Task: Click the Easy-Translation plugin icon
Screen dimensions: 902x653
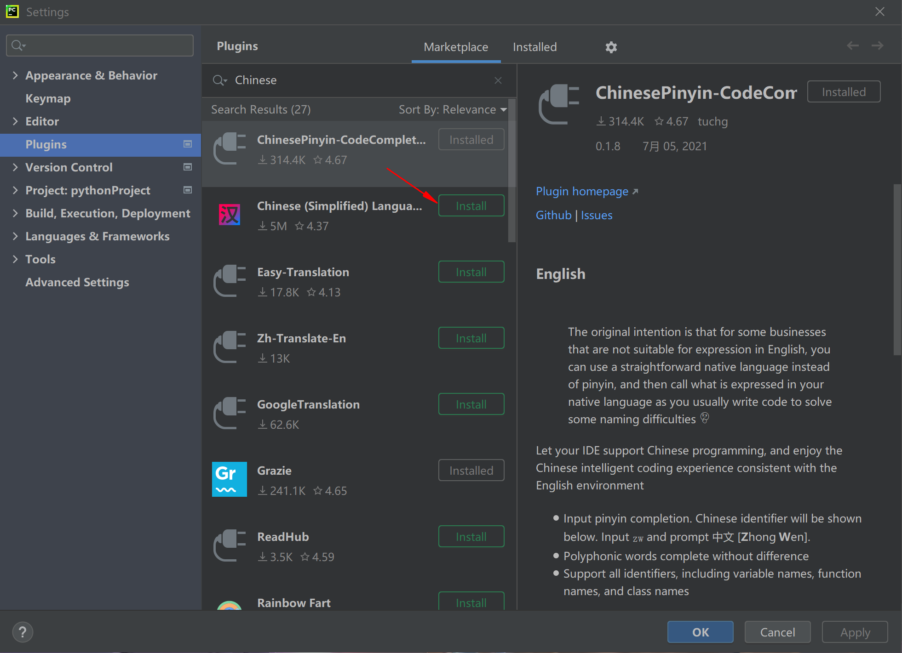Action: click(x=229, y=281)
